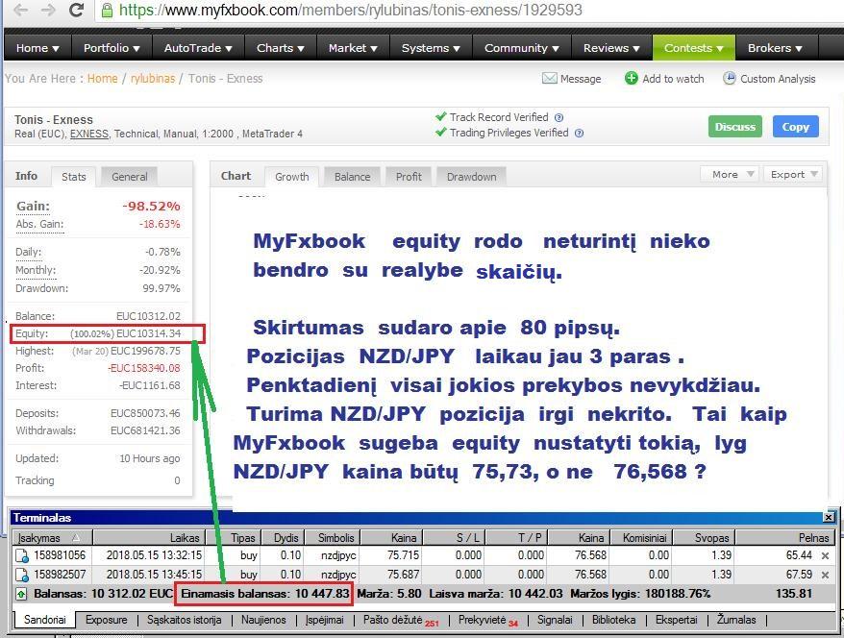This screenshot has height=638, width=844.
Task: Click the green Discuss button
Action: [x=734, y=127]
